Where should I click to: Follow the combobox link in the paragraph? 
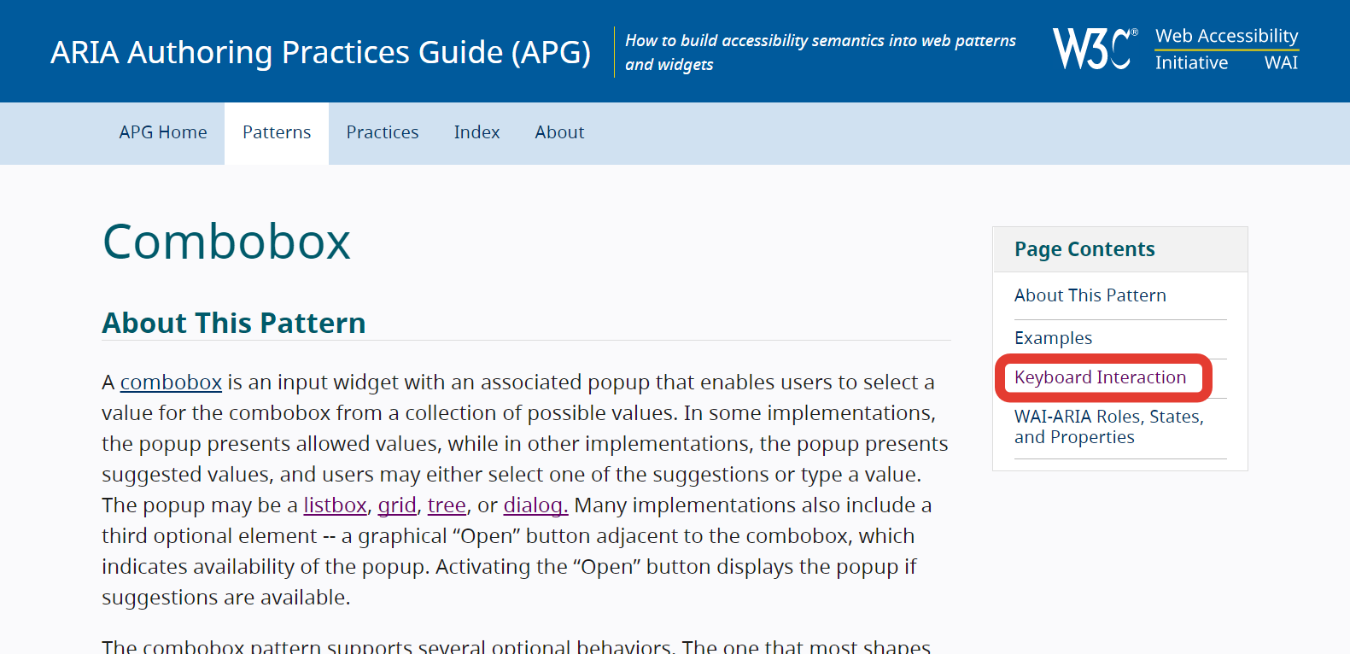171,382
